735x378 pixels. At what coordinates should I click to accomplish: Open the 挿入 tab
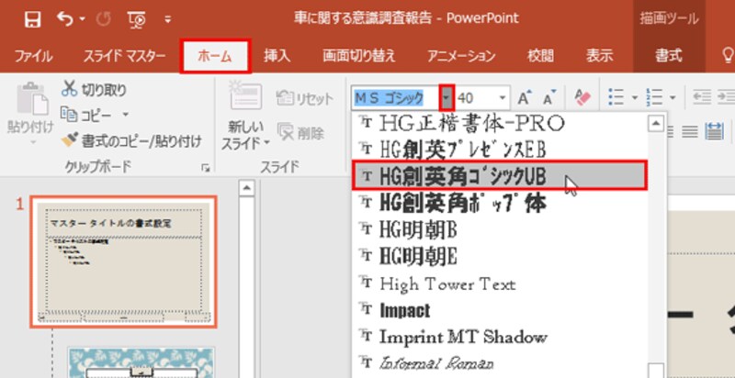(x=277, y=57)
